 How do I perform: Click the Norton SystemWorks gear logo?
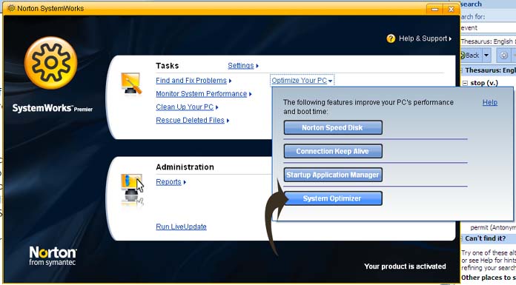tap(50, 63)
